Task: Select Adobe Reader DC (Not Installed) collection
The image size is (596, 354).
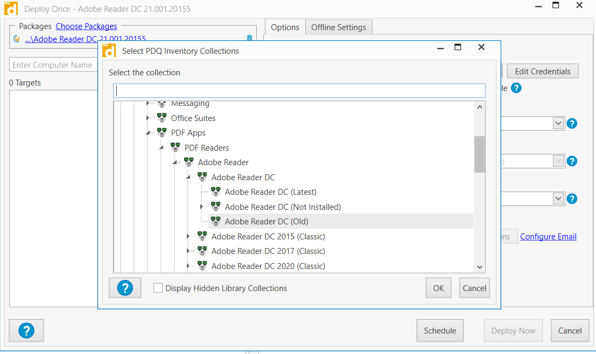Action: 283,207
